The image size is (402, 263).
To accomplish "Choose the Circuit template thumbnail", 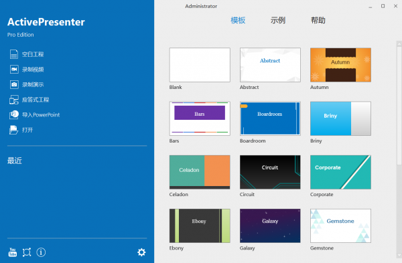I will coord(270,172).
